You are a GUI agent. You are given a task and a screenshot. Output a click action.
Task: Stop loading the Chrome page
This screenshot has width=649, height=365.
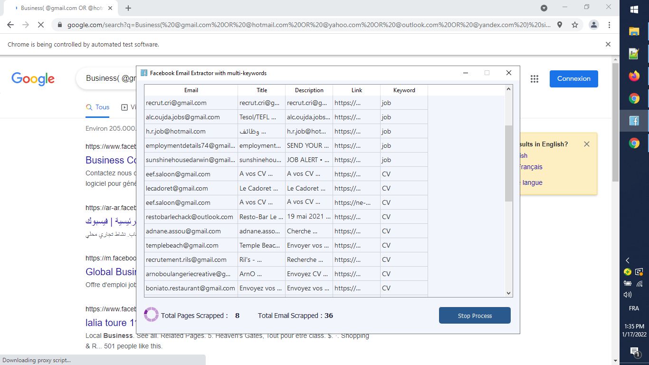41,25
